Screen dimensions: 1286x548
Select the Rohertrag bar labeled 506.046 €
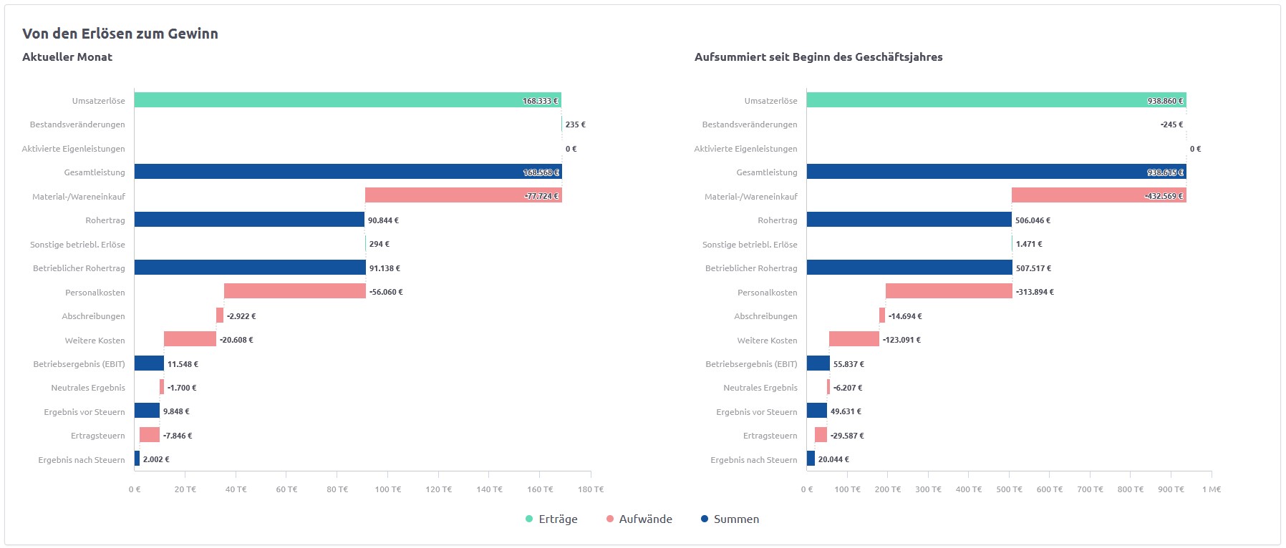(909, 220)
